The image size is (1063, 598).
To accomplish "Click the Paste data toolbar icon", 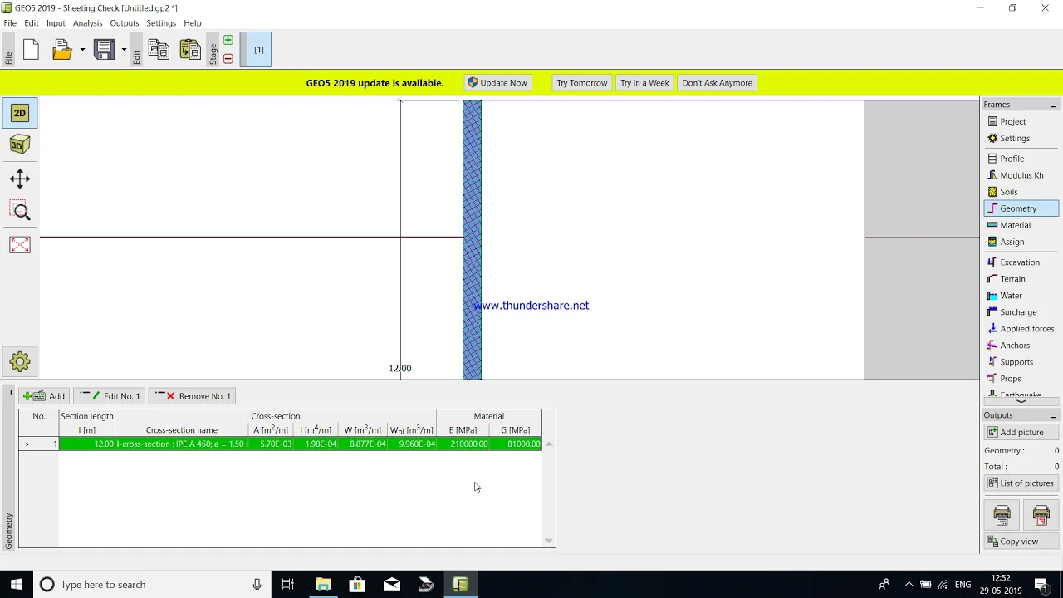I will pyautogui.click(x=190, y=50).
